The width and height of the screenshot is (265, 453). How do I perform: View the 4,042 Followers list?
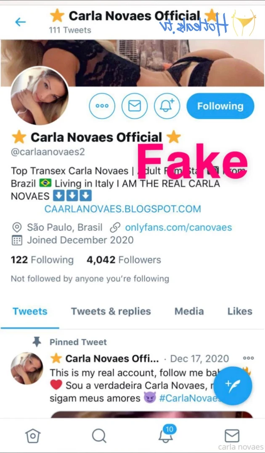tap(124, 260)
